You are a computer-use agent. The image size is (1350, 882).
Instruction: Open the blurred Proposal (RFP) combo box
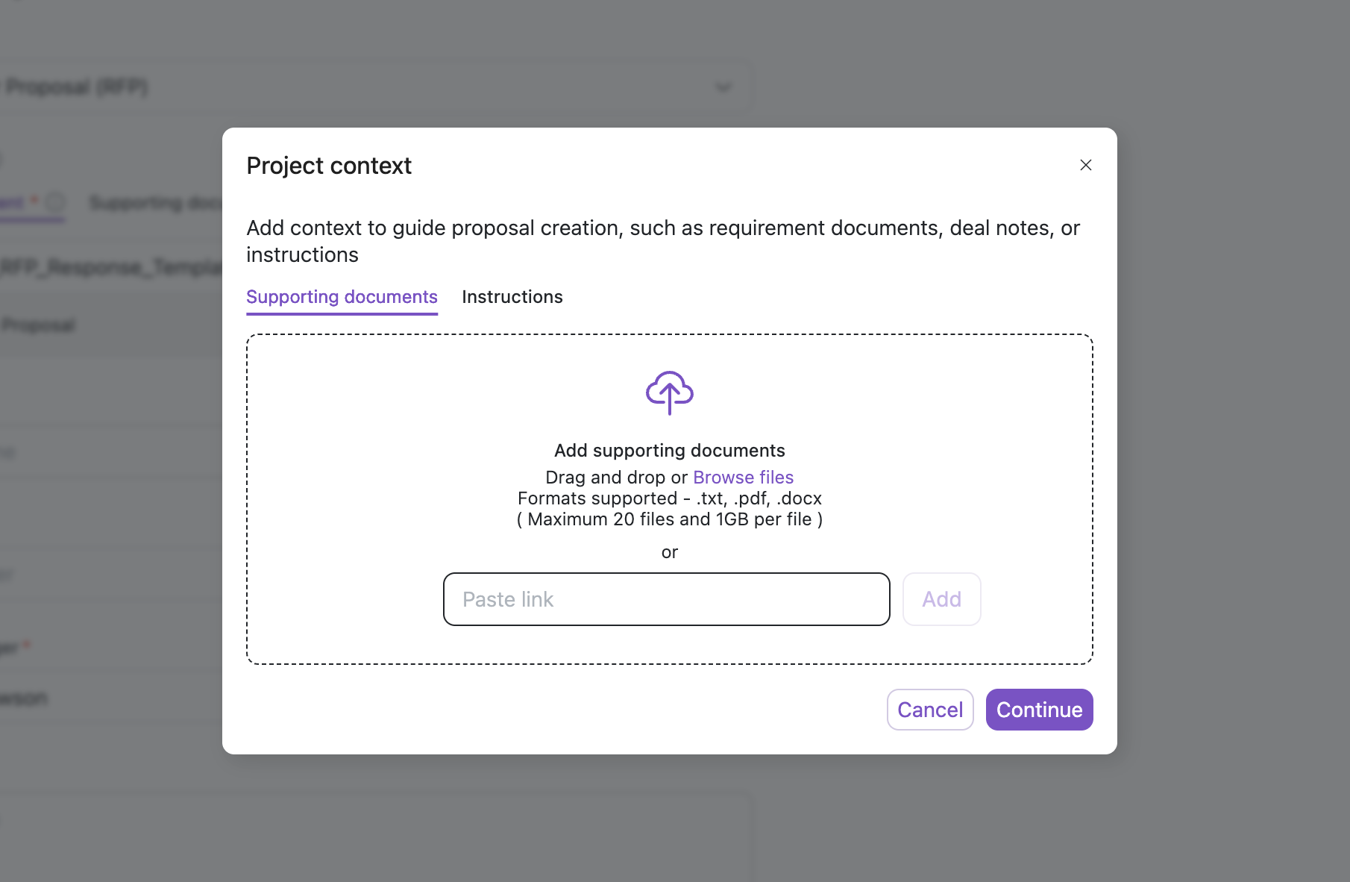(373, 87)
